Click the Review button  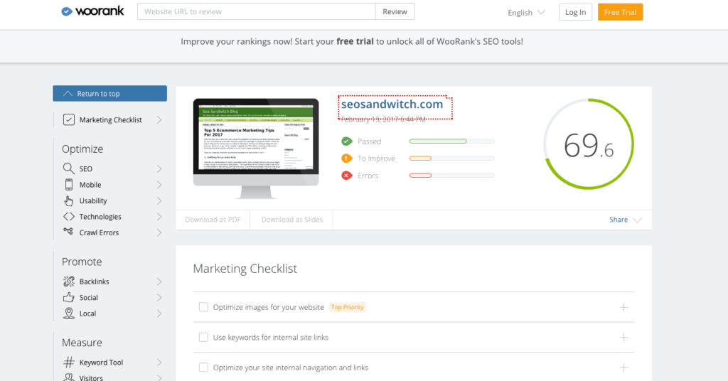click(x=395, y=11)
